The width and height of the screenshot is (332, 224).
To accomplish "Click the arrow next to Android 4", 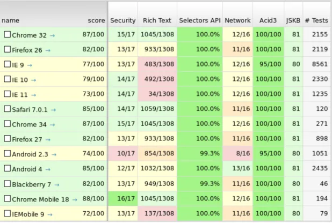I will [48, 169].
